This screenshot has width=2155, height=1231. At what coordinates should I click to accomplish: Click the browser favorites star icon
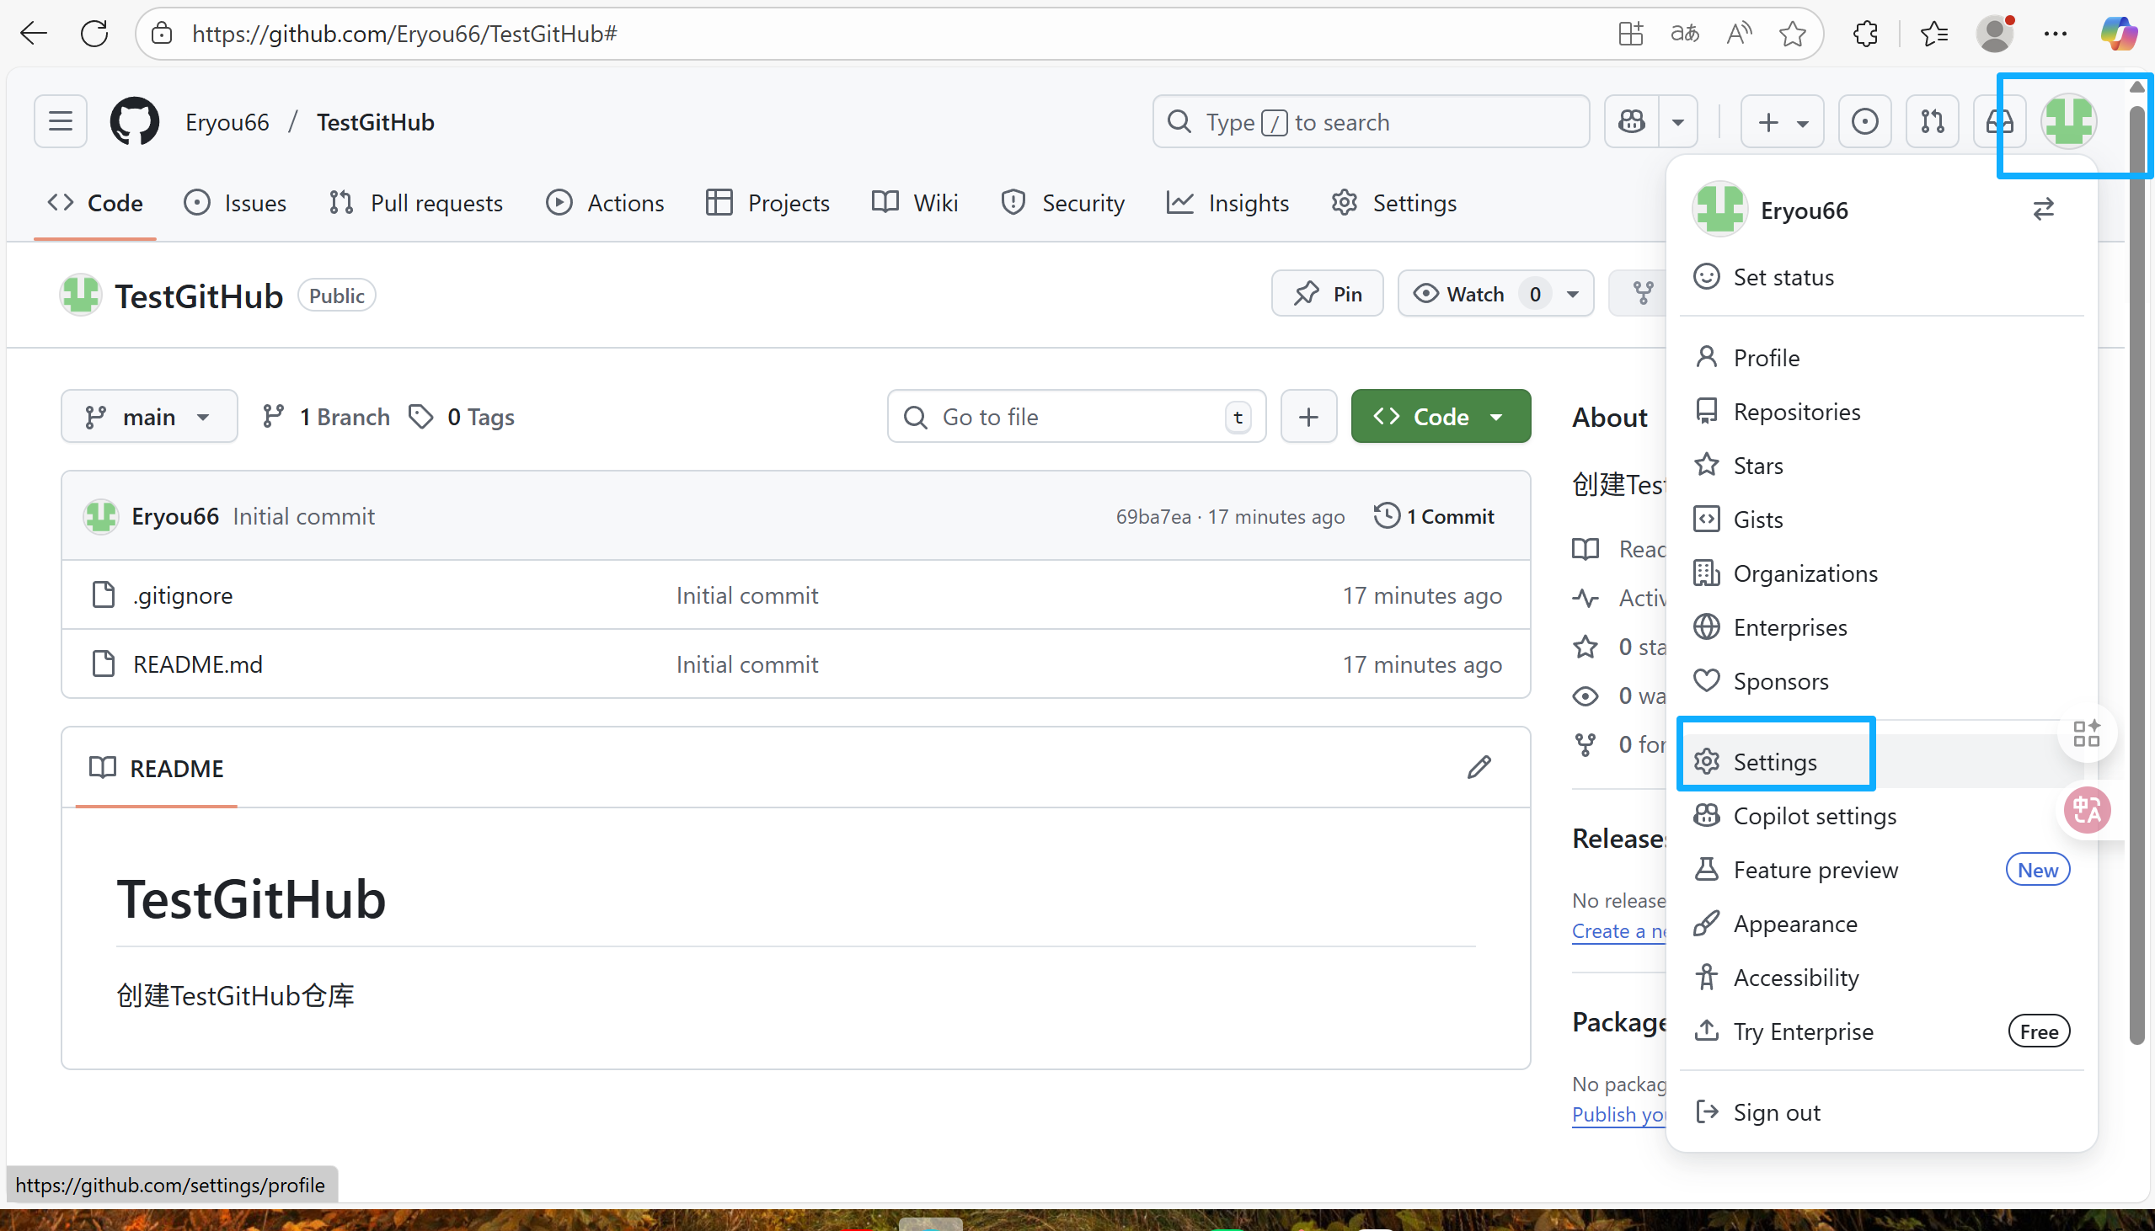pyautogui.click(x=1791, y=34)
